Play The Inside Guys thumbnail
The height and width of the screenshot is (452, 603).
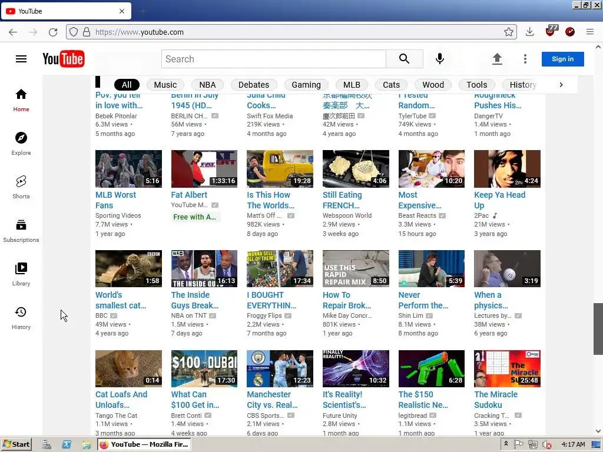[x=204, y=268]
